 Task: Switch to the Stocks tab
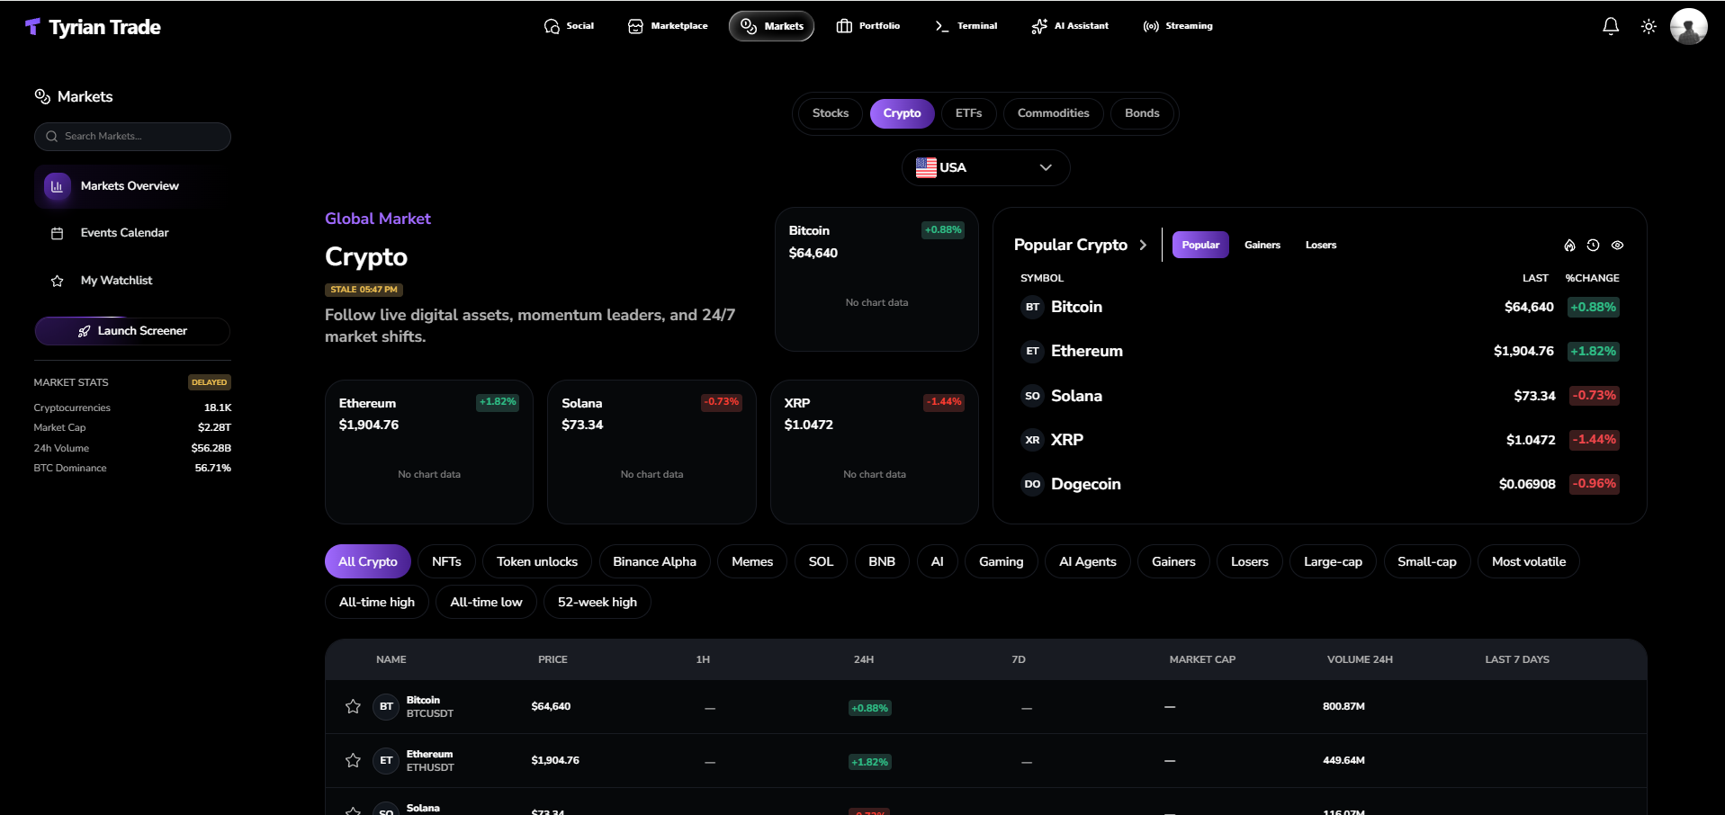[831, 113]
